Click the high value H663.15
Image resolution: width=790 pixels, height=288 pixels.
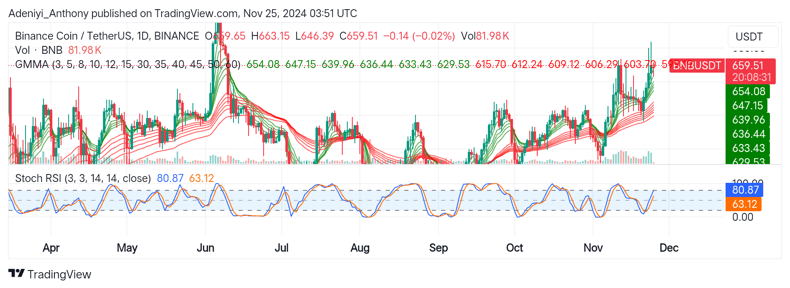[x=270, y=36]
